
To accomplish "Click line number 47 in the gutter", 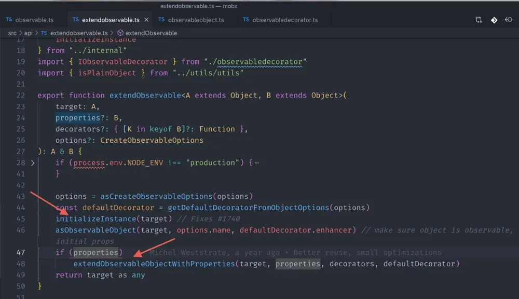I will pos(21,253).
